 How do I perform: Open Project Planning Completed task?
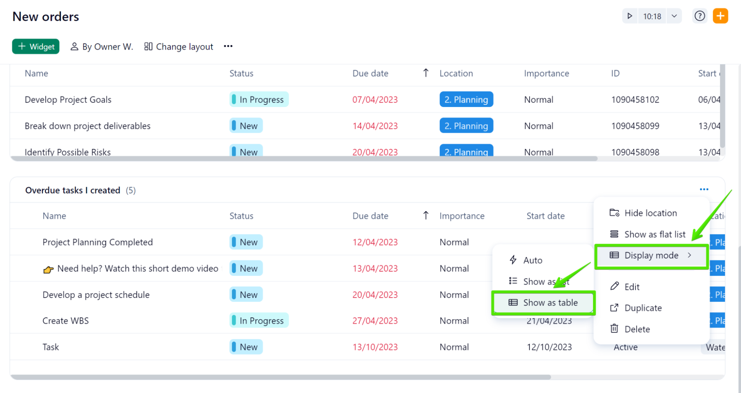(x=97, y=242)
